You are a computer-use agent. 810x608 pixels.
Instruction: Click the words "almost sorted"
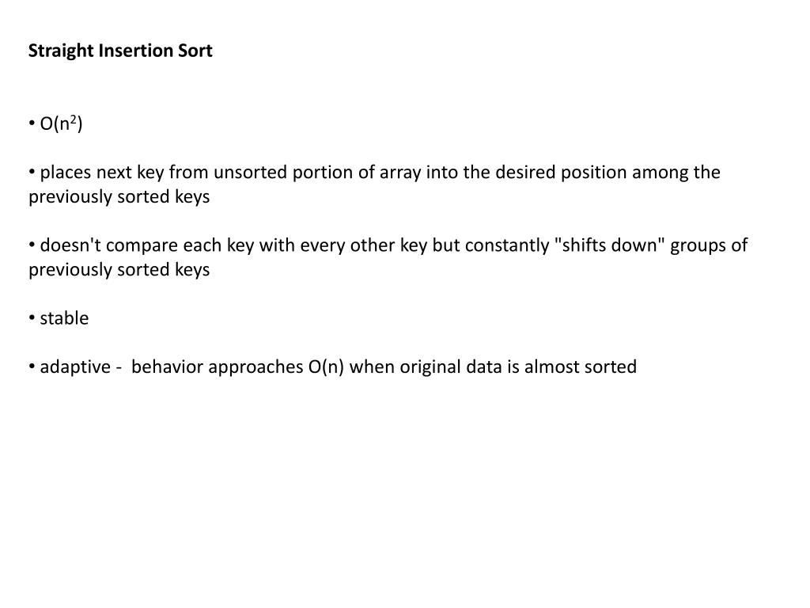click(581, 367)
